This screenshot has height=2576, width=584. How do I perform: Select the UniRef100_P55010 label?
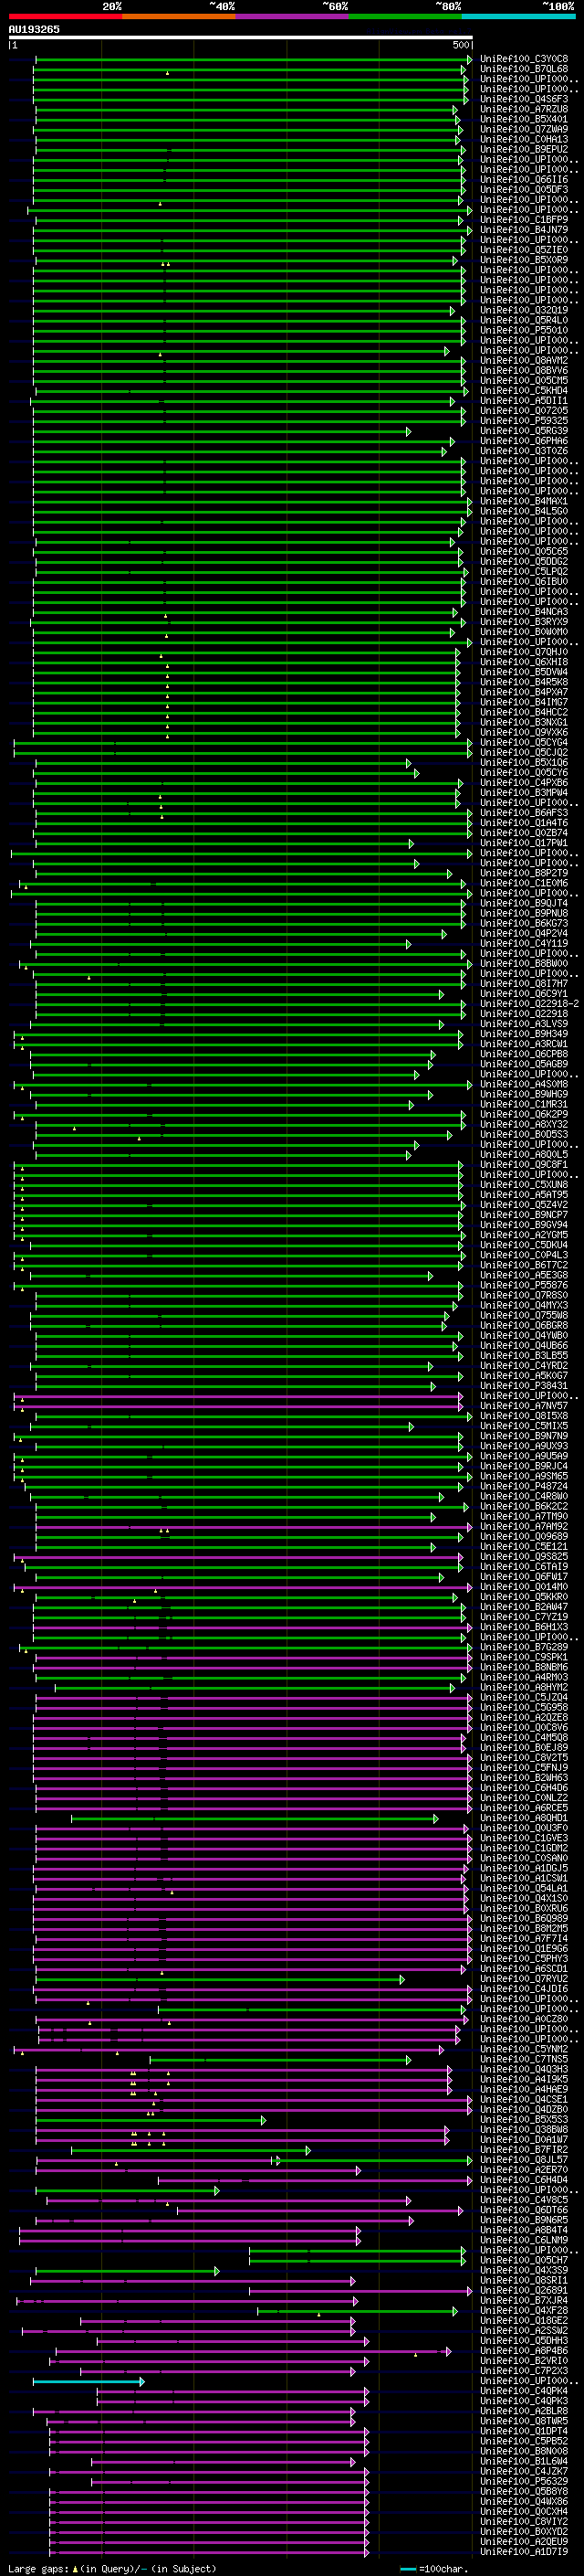coord(524,330)
